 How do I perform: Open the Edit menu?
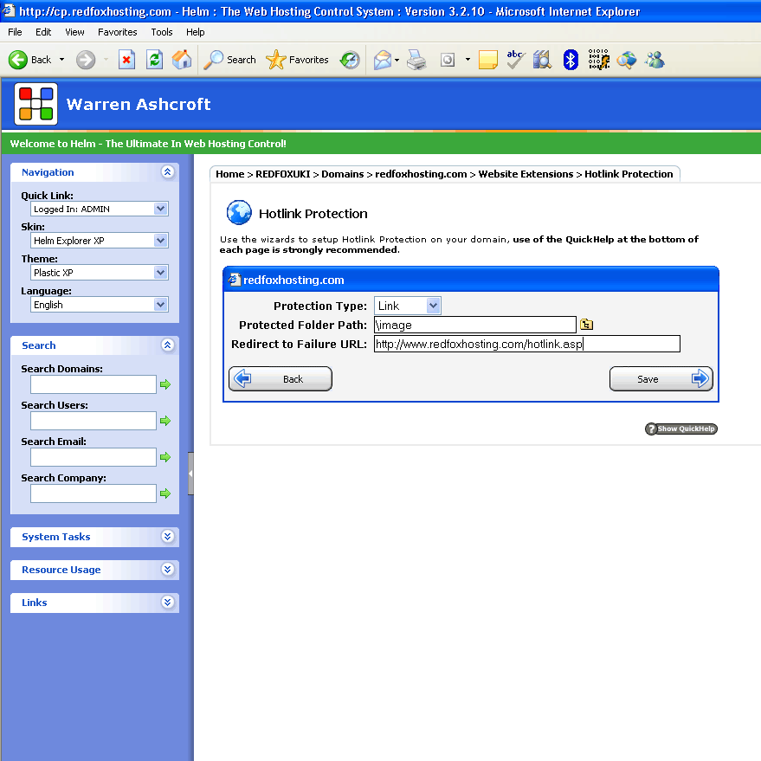pos(43,32)
